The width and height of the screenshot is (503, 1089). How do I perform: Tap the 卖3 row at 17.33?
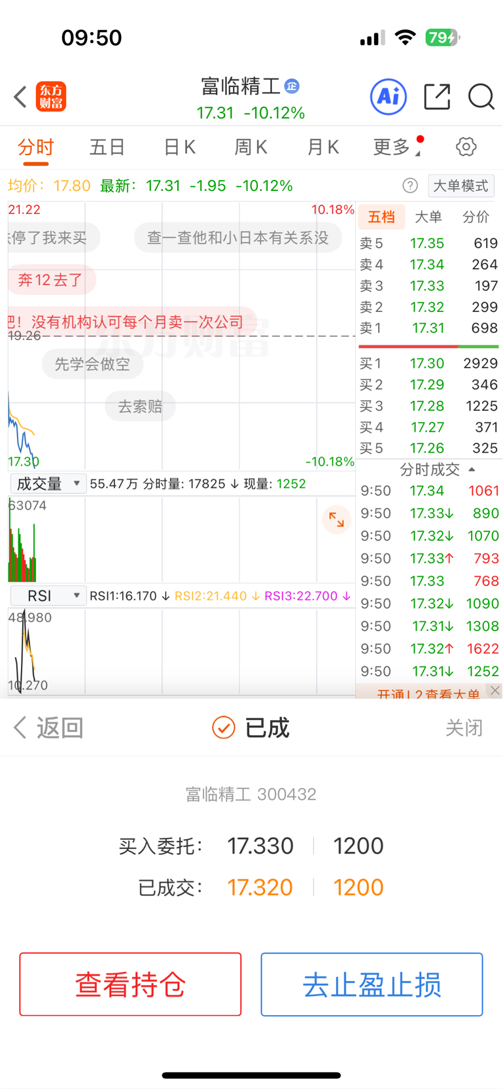(428, 286)
